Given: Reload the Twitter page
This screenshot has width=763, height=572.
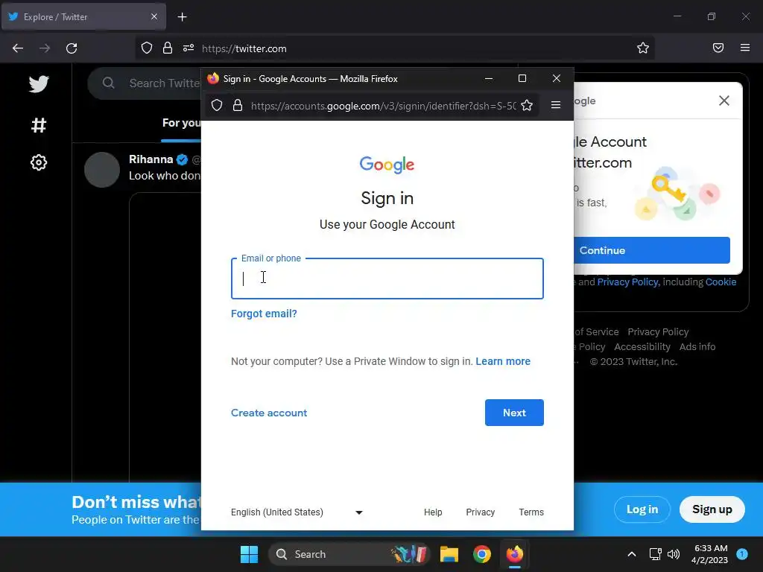Looking at the screenshot, I should [x=72, y=48].
